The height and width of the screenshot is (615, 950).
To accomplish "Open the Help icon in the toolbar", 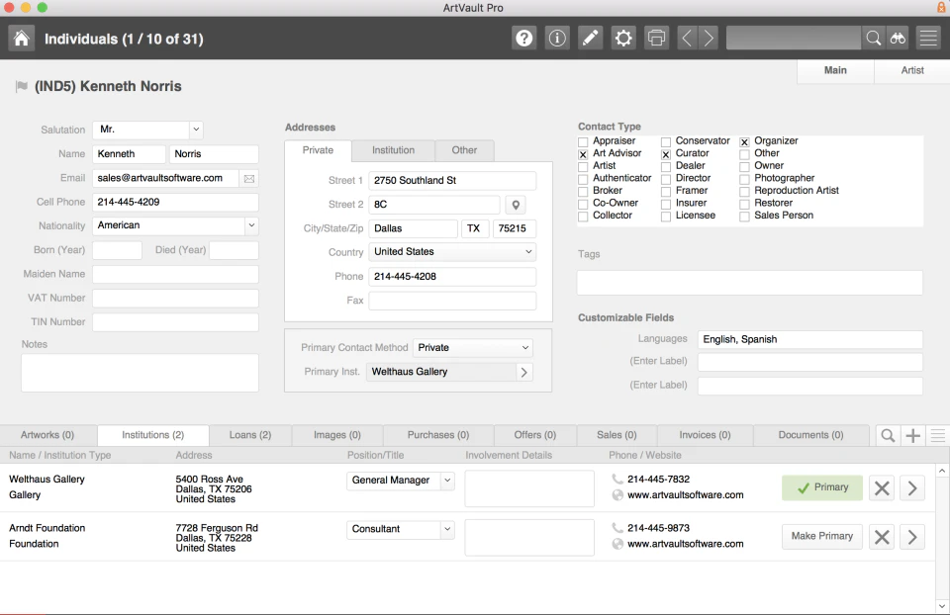I will [x=523, y=37].
